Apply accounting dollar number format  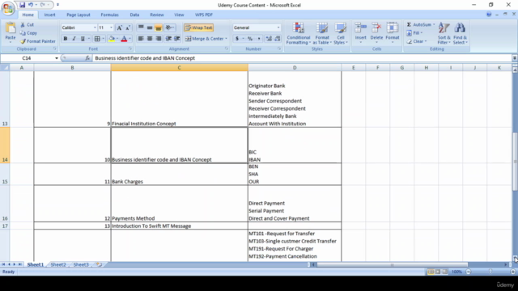point(237,39)
